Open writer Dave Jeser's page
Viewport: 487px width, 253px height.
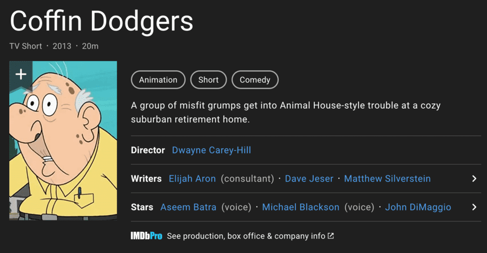tap(309, 178)
